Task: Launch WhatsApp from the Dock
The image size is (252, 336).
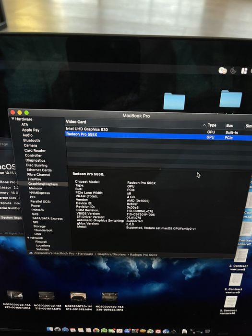Action: 104,331
